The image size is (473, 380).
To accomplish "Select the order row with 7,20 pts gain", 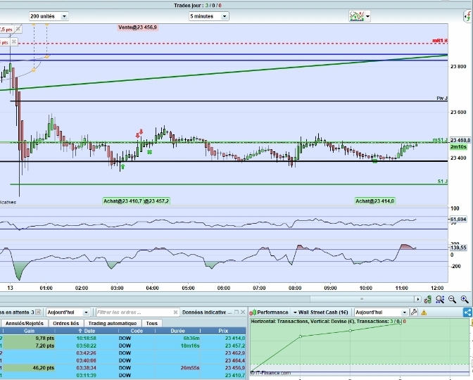I will click(123, 346).
